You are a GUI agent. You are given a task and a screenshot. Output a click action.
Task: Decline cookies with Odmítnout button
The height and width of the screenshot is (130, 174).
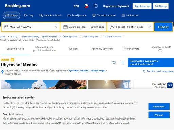pyautogui.click(x=159, y=106)
